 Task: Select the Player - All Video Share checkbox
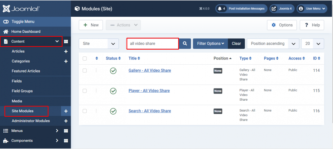[x=85, y=91]
